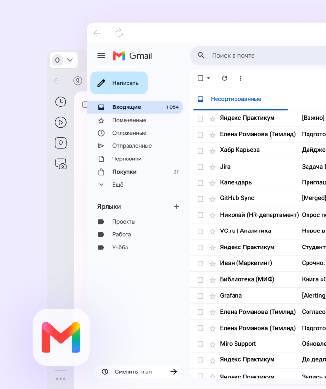
Task: Check the Николай (HR-департамент) email checkbox
Action: 200,215
